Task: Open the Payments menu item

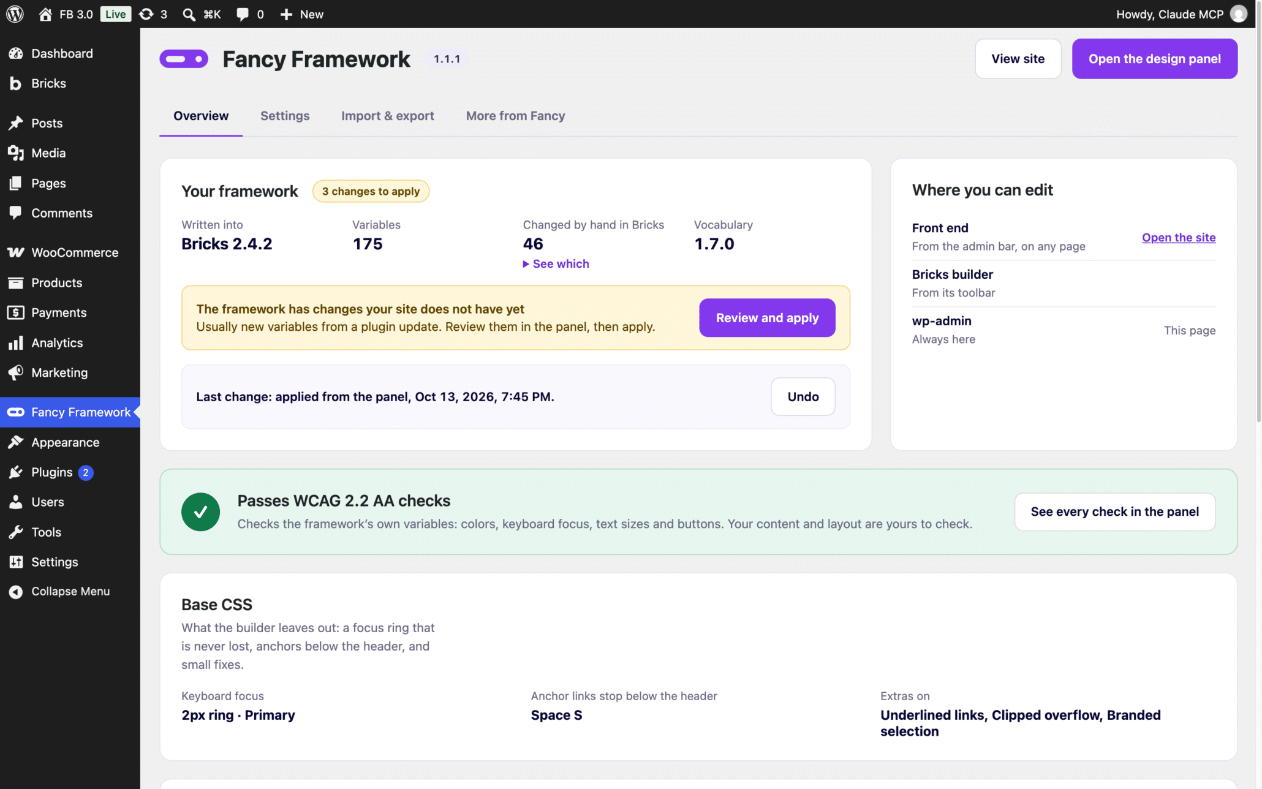Action: pyautogui.click(x=70, y=312)
